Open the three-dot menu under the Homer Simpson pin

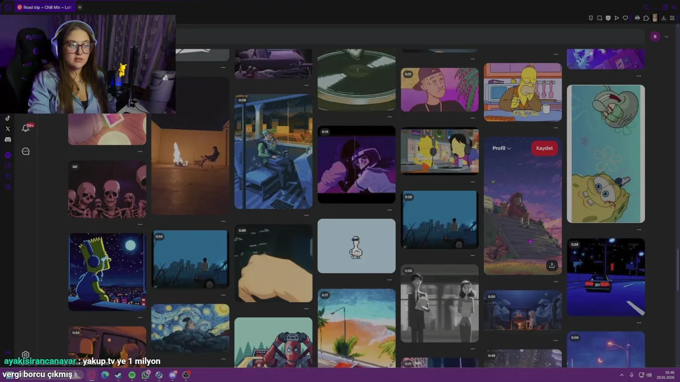pos(556,127)
